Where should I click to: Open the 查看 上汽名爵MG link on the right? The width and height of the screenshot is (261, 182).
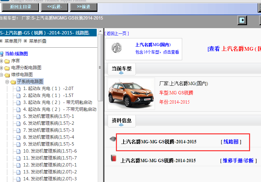coord(234,49)
